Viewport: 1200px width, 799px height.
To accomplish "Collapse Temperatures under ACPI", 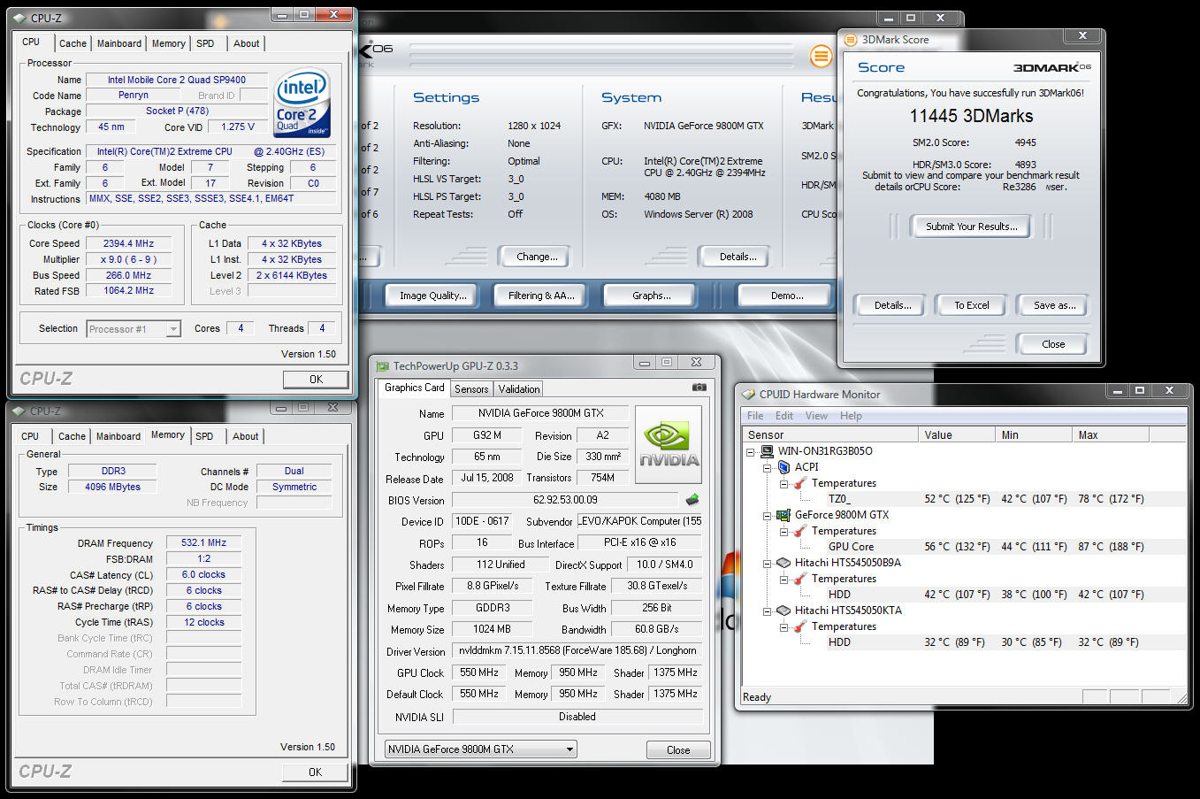I will click(x=783, y=484).
